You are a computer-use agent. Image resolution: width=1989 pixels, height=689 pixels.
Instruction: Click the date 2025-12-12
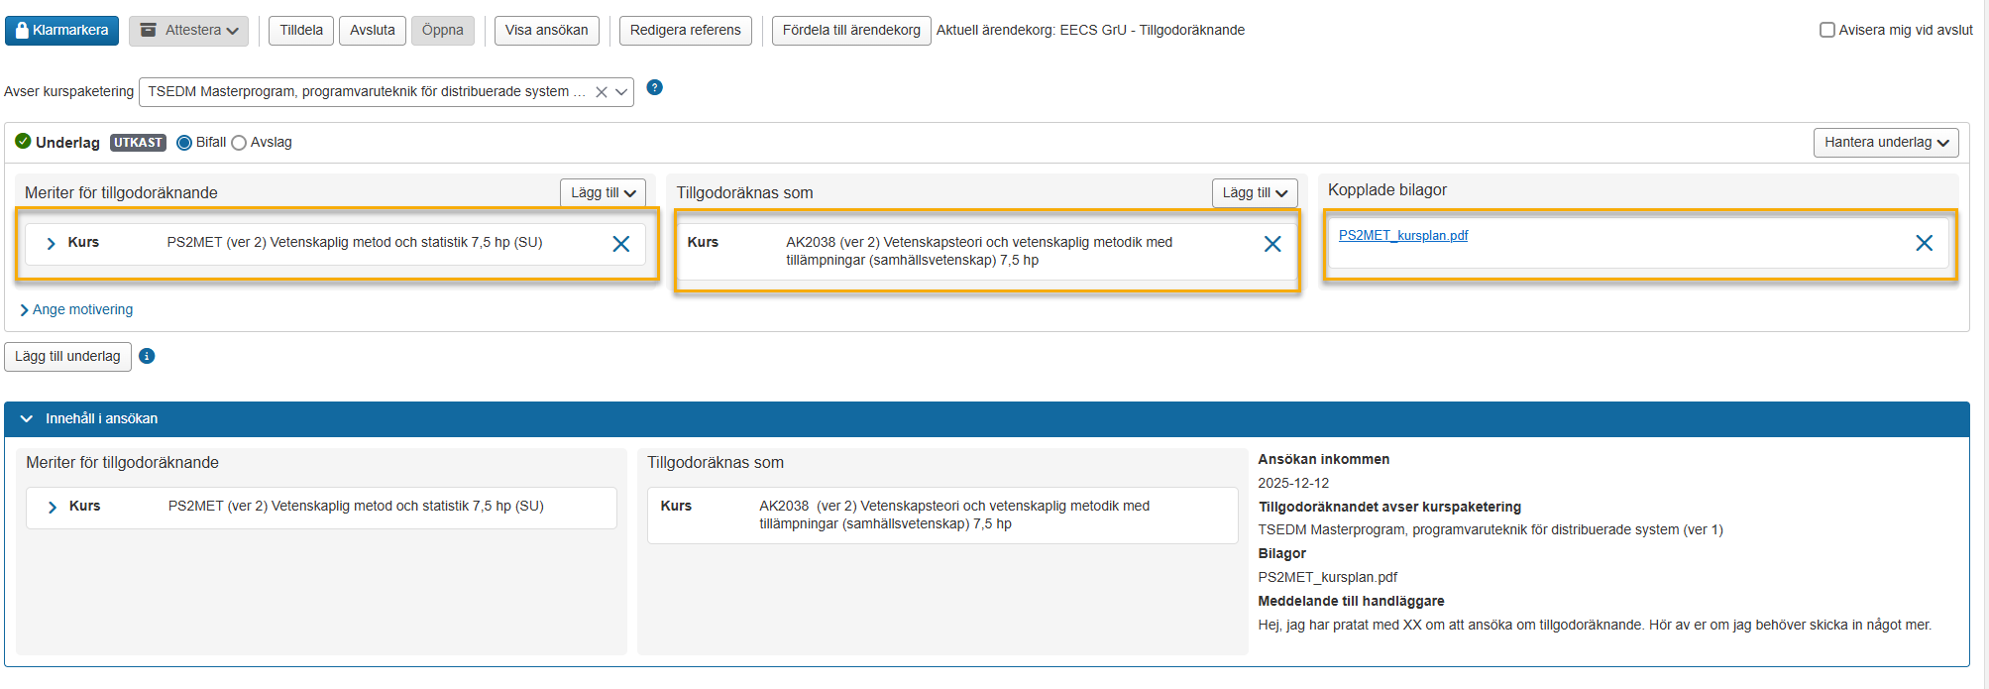1293,484
